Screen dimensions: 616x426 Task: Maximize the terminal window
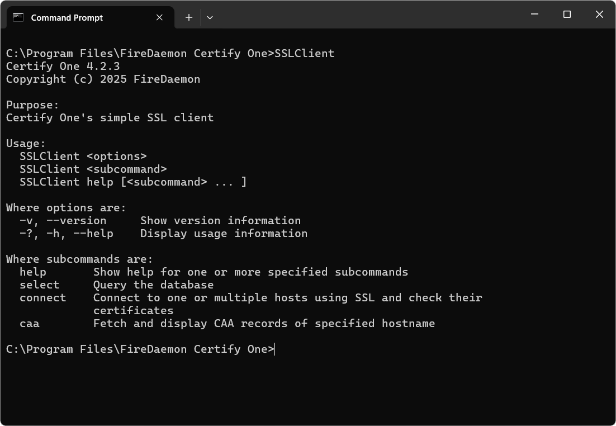tap(567, 14)
